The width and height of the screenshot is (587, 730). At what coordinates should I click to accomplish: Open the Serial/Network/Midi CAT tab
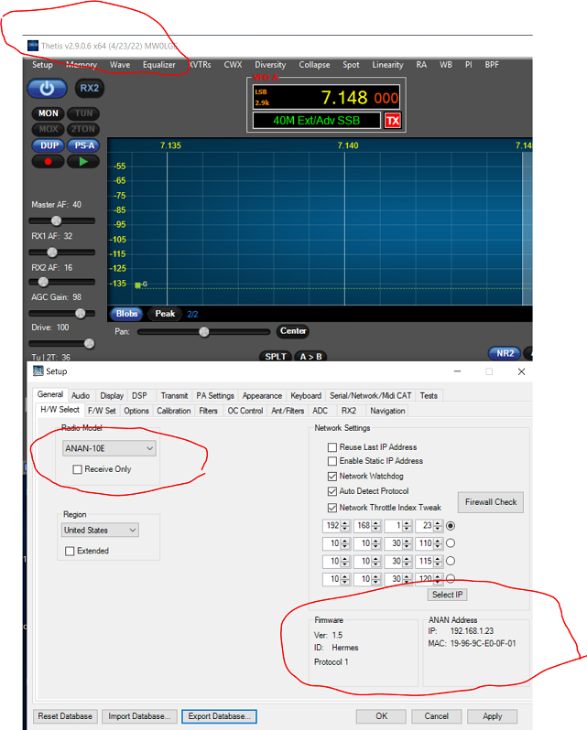click(371, 396)
